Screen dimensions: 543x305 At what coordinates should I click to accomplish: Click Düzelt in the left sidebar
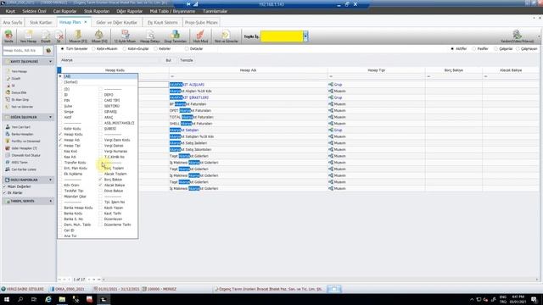16,79
